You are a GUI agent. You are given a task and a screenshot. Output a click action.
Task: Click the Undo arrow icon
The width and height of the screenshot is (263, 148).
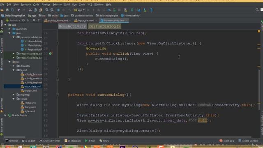click(x=18, y=10)
